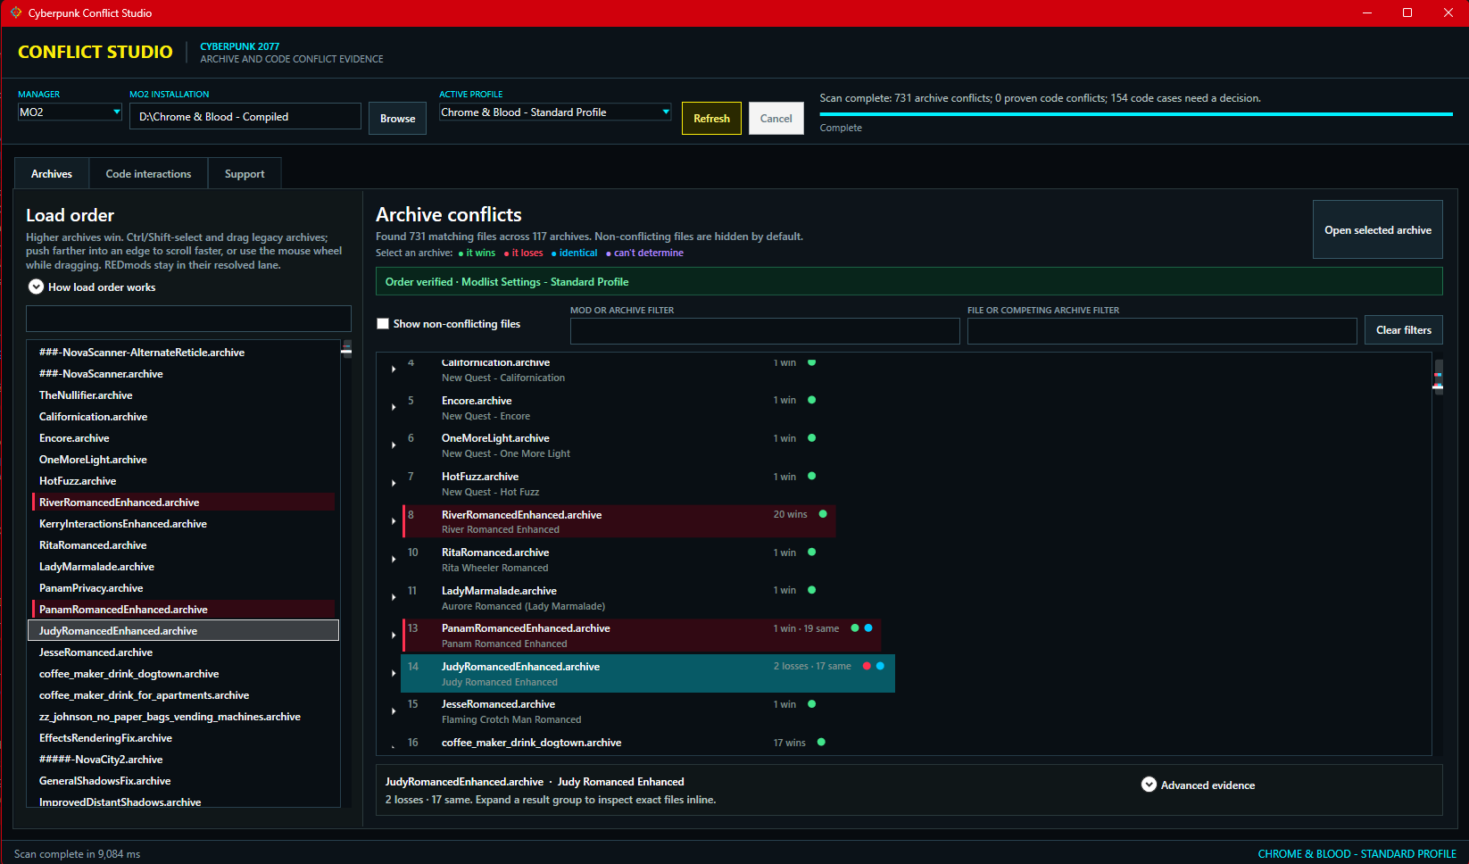1469x864 pixels.
Task: Click the red dot in JudyRomancedEnhanced.archive conflict row
Action: (x=867, y=666)
